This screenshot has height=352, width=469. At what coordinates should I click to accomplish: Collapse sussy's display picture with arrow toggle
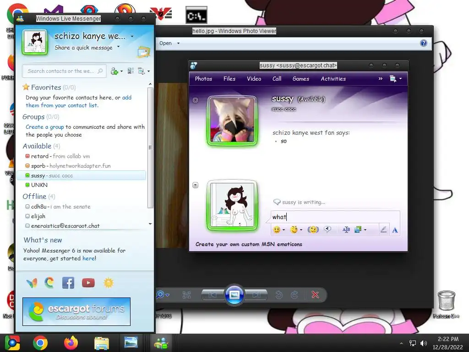click(195, 100)
